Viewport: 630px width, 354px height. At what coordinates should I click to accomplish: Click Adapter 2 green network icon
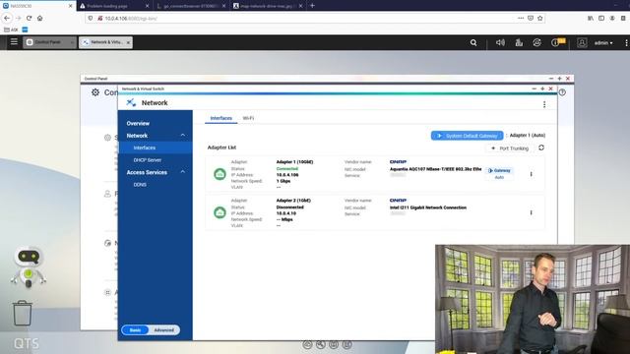[x=220, y=212]
